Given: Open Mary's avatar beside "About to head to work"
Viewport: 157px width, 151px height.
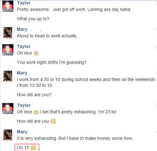Looking at the screenshot, I should (8, 33).
